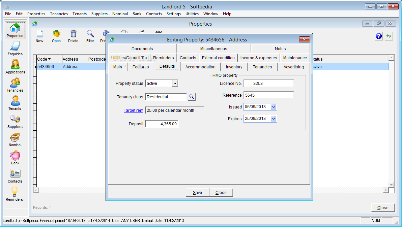402x227 pixels.
Task: Click the Save button
Action: [197, 192]
